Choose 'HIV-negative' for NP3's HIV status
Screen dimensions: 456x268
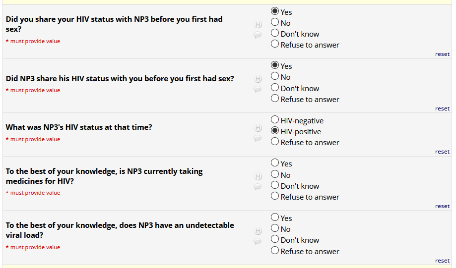[x=275, y=120]
